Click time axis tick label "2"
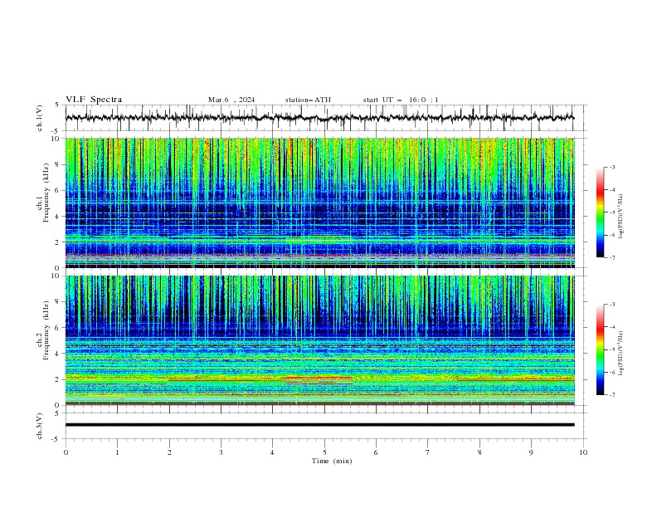This screenshot has width=657, height=508. [x=169, y=452]
